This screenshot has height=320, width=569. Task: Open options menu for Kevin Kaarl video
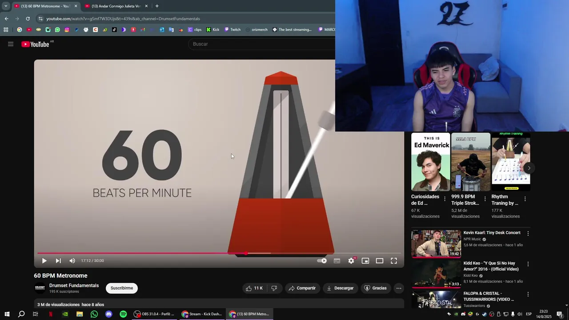coord(528,233)
